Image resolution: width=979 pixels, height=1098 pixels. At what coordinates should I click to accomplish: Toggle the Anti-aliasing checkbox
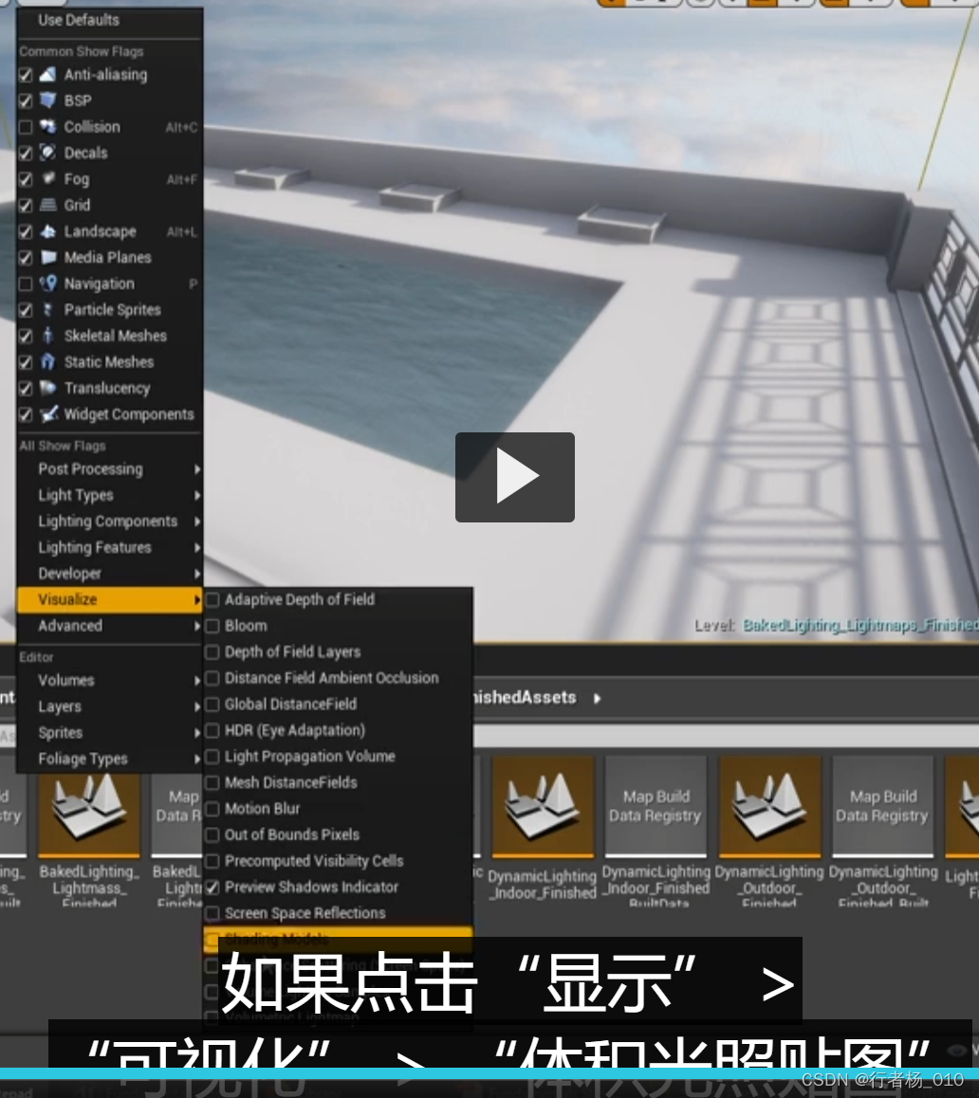coord(26,75)
